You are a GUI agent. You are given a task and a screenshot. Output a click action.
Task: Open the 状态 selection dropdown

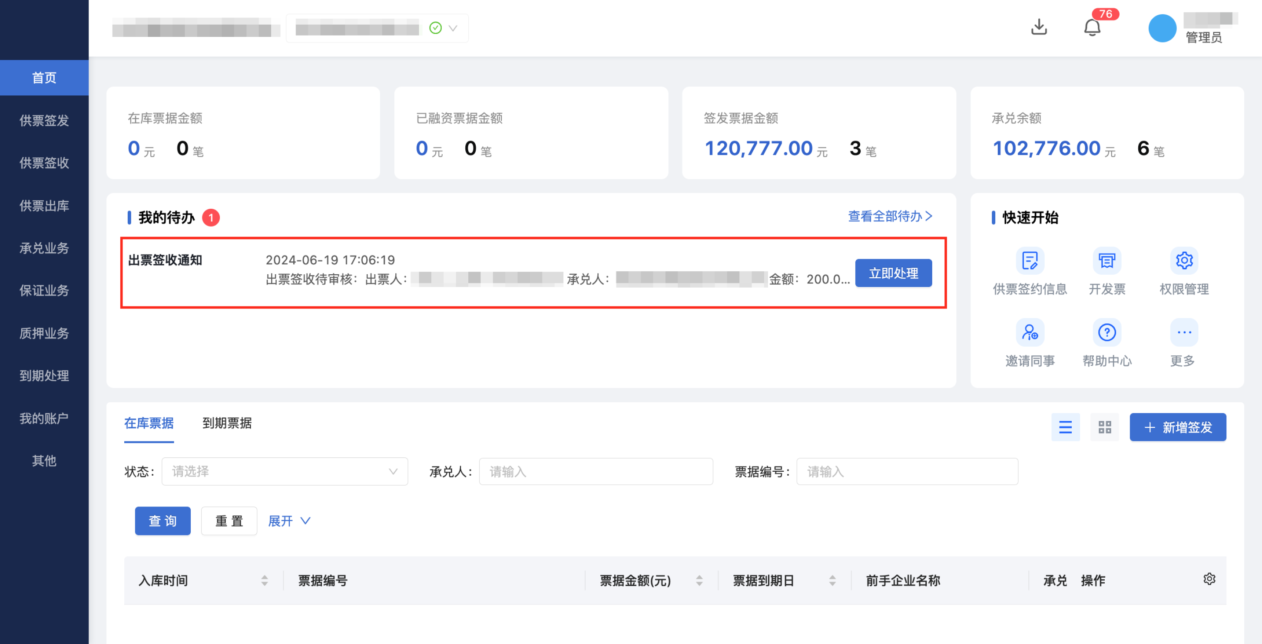coord(284,471)
